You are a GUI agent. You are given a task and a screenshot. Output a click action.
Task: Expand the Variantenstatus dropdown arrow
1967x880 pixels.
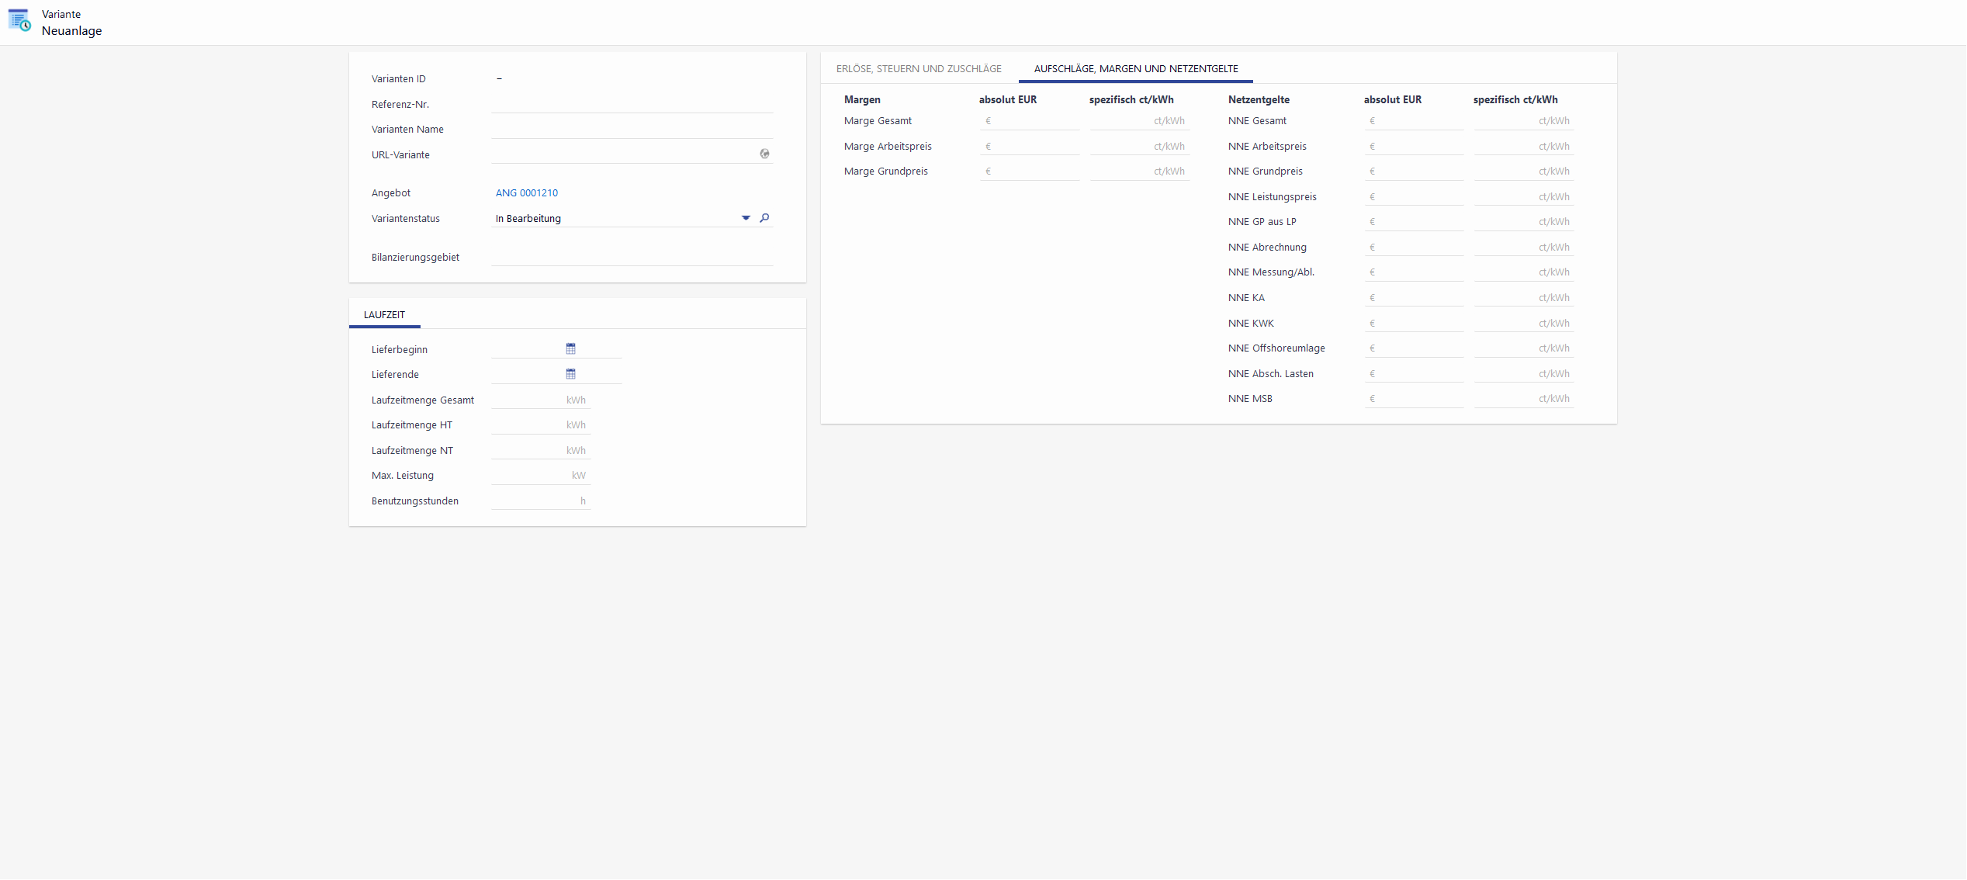(x=746, y=218)
